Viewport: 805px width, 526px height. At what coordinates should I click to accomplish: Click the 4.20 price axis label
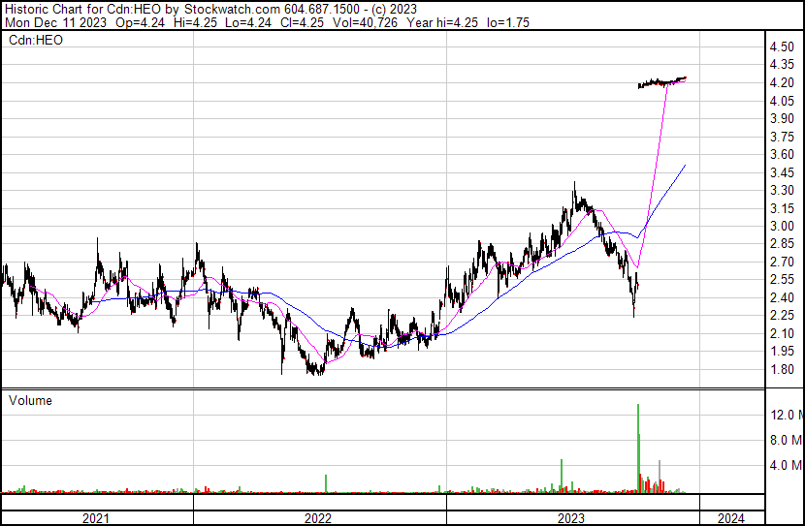click(x=781, y=83)
